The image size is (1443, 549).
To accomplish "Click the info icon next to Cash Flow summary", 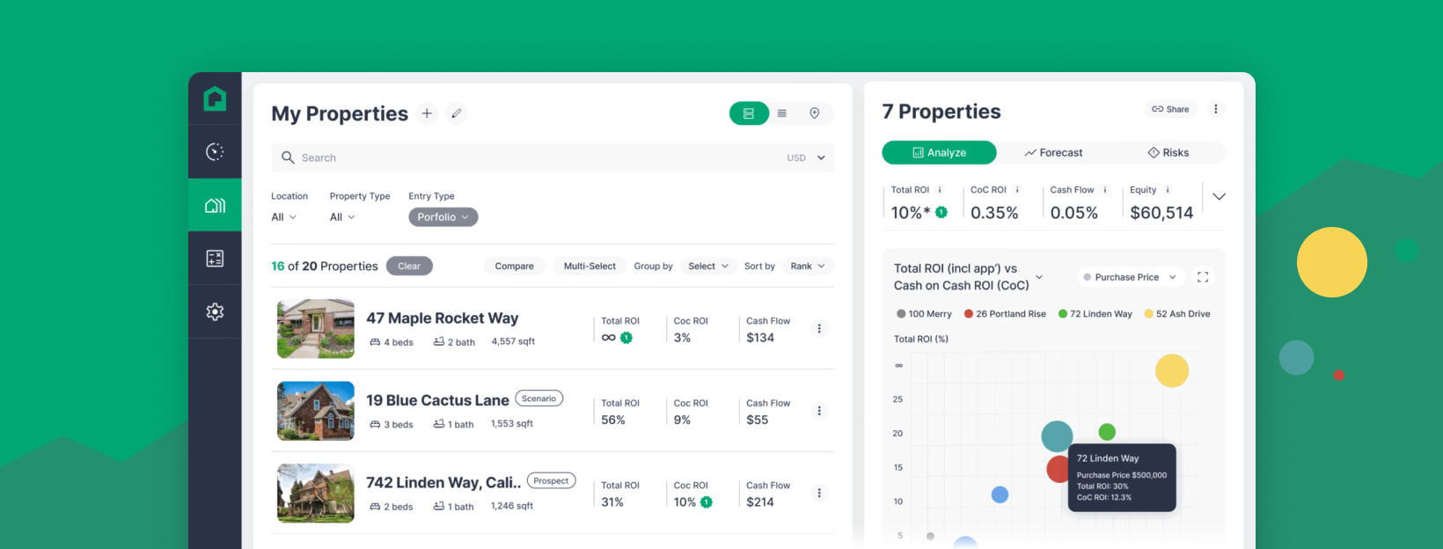I will pos(1105,190).
